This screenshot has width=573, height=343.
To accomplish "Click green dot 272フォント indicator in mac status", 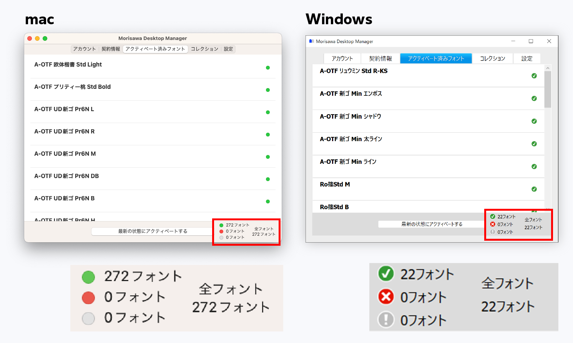I will coord(221,225).
